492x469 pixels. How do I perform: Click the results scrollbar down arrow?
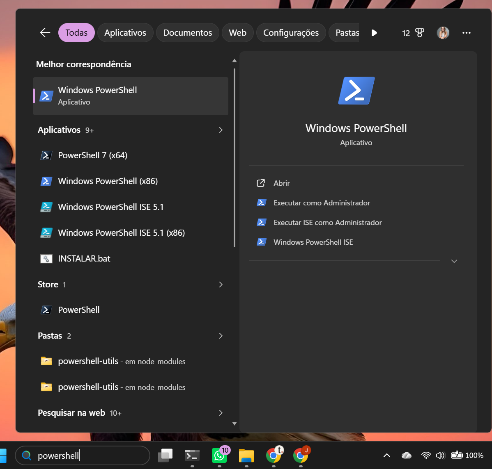click(x=234, y=423)
